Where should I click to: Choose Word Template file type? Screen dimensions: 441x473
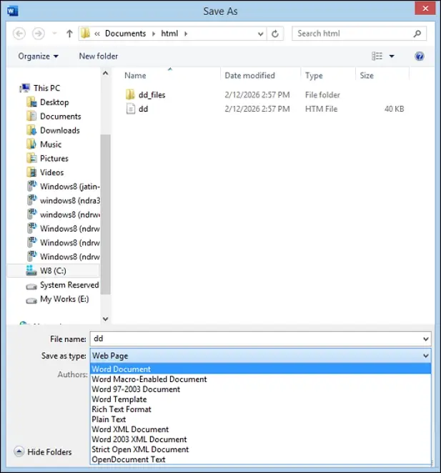(261, 399)
